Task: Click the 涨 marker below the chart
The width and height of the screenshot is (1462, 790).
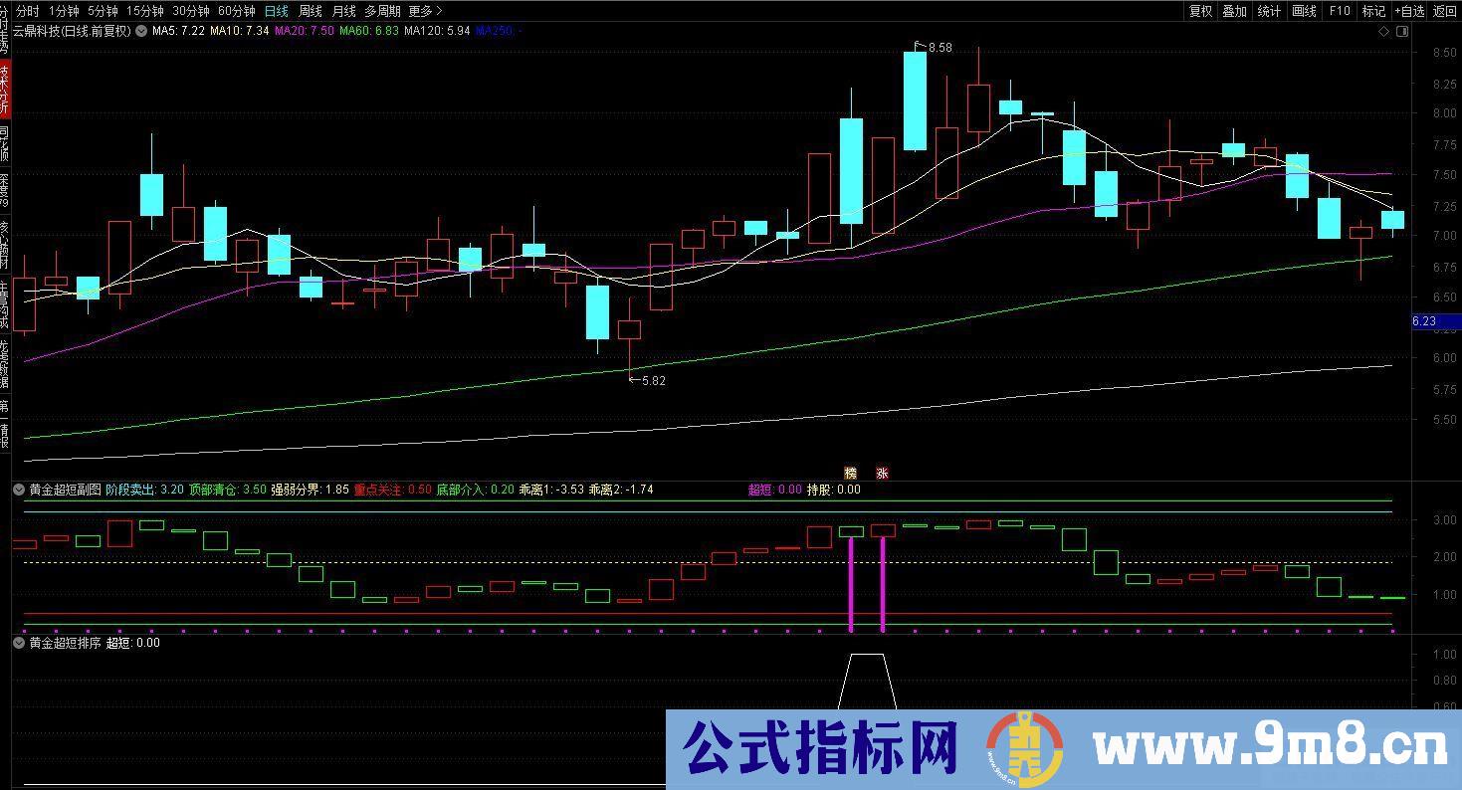Action: click(x=882, y=473)
